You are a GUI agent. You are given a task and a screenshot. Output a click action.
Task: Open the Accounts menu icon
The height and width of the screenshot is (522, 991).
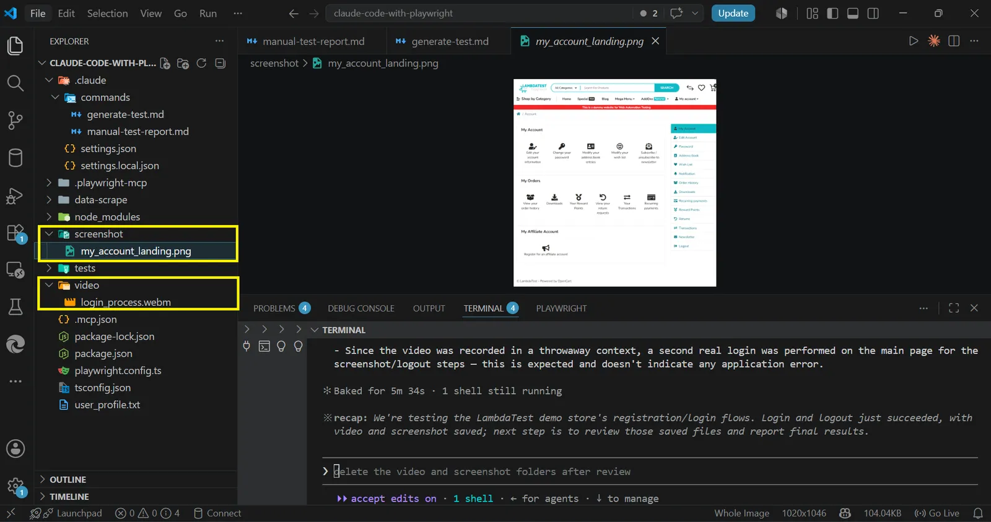(15, 448)
